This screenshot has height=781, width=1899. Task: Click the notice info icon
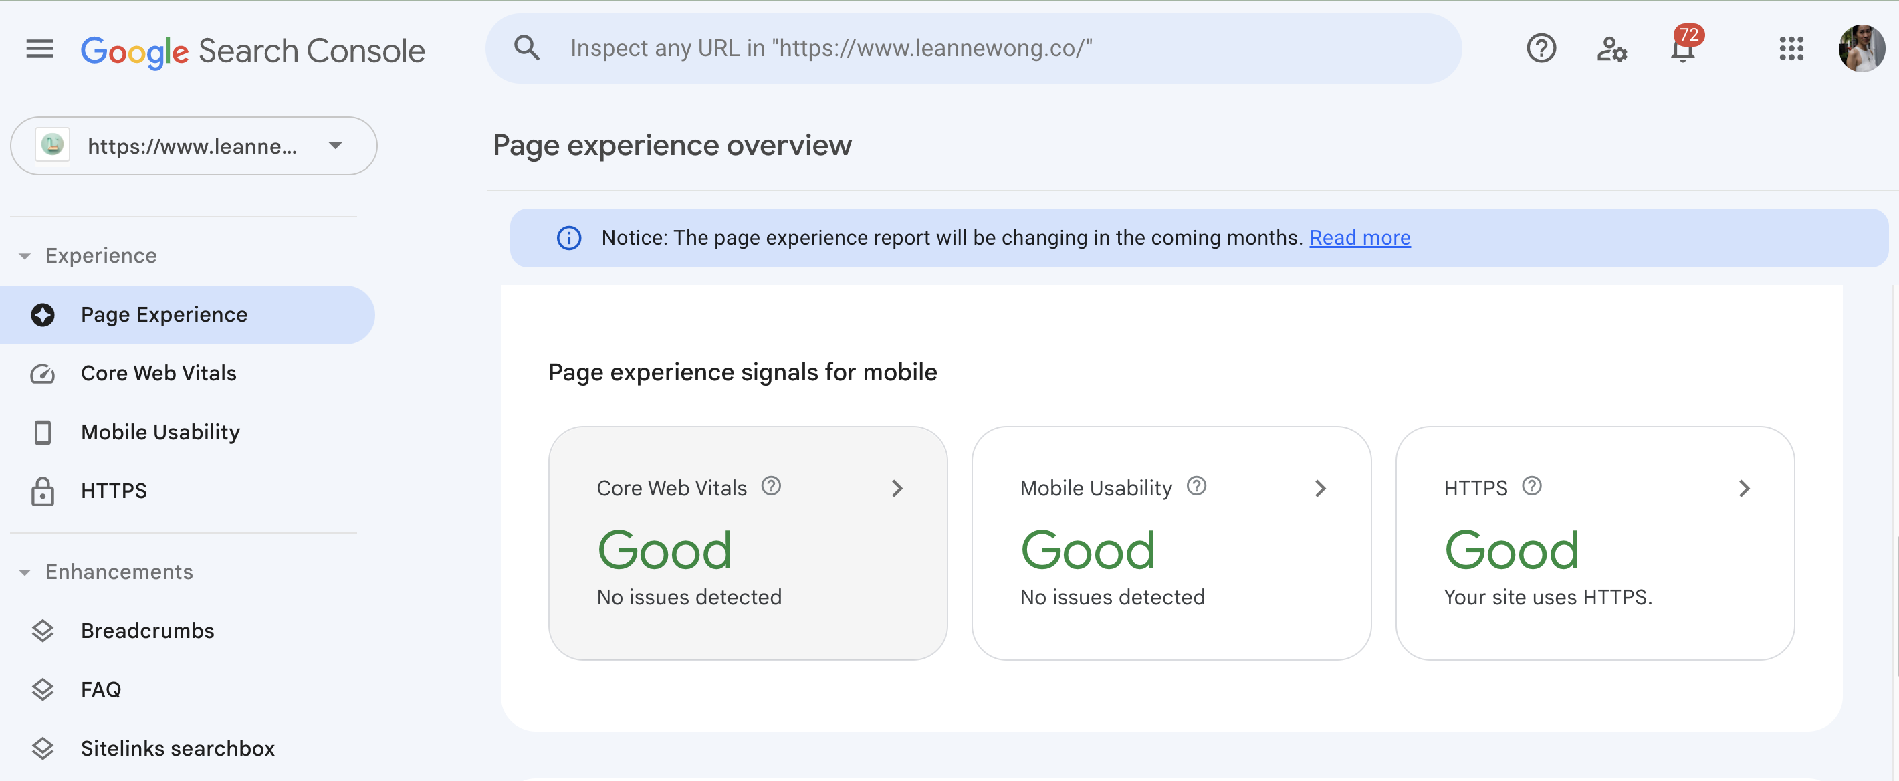pyautogui.click(x=568, y=238)
